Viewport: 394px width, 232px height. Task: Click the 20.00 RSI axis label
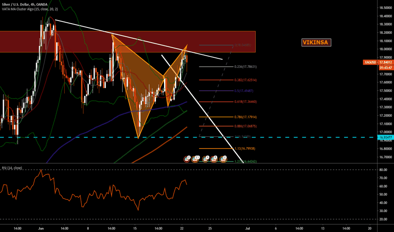pos(383,219)
